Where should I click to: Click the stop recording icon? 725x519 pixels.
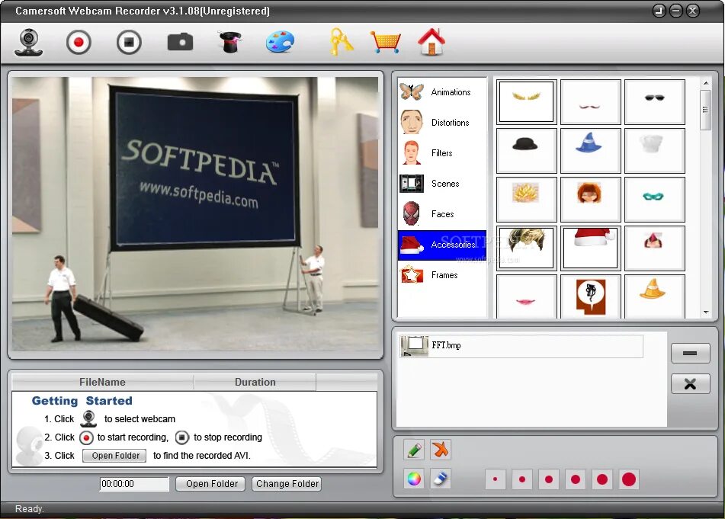point(128,42)
